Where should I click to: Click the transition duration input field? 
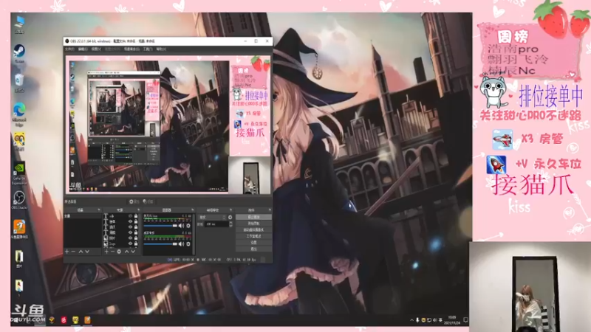216,224
